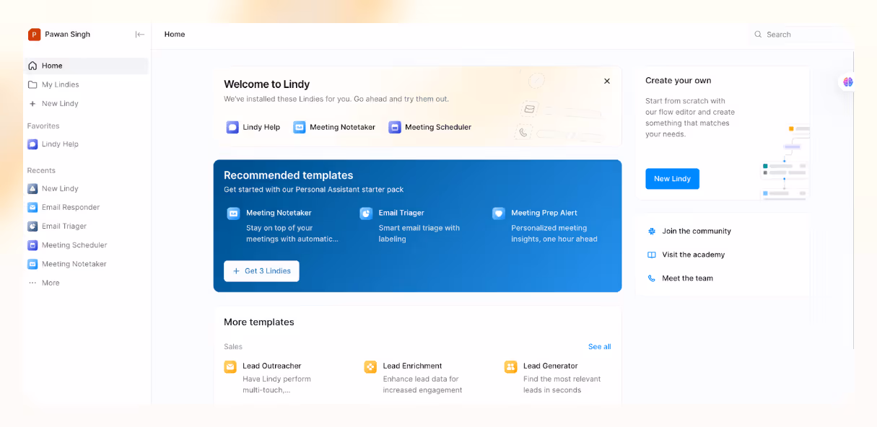
Task: Click the Pawan Singh avatar icon
Action: coord(34,35)
